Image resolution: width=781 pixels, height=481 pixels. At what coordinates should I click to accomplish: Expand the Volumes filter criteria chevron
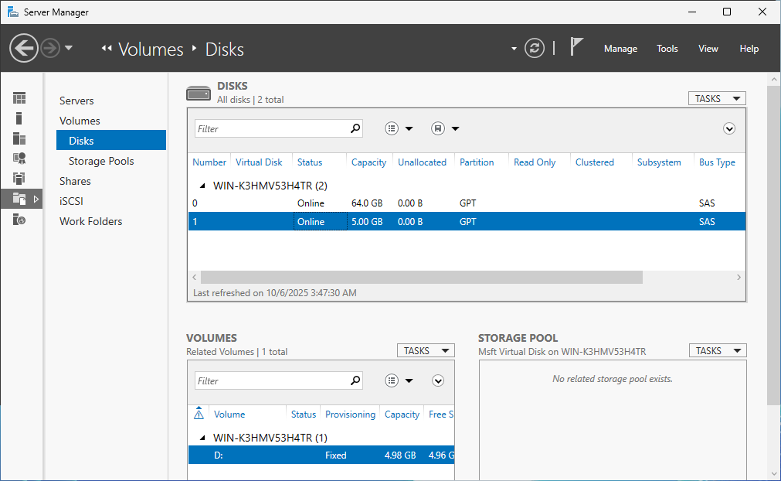[438, 380]
